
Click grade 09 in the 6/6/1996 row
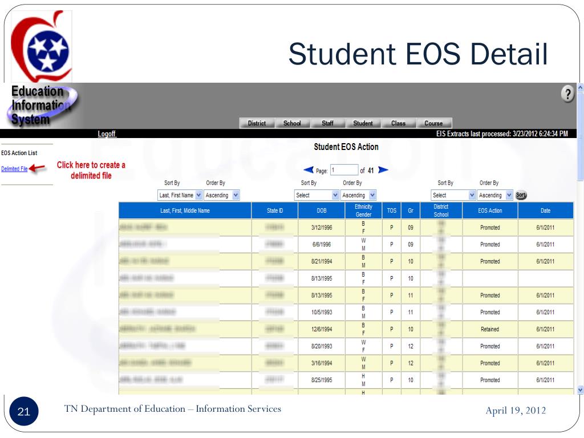click(x=411, y=244)
